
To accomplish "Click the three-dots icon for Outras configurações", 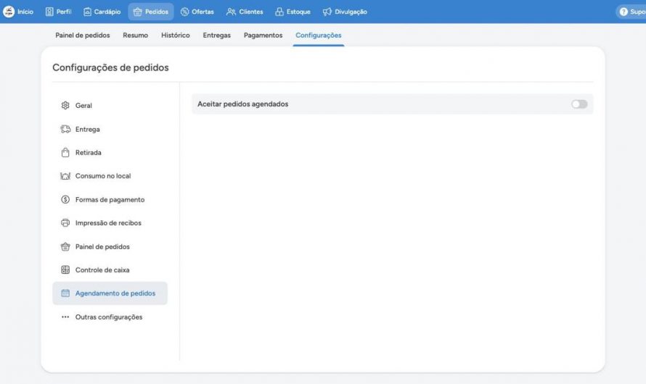I will point(65,317).
